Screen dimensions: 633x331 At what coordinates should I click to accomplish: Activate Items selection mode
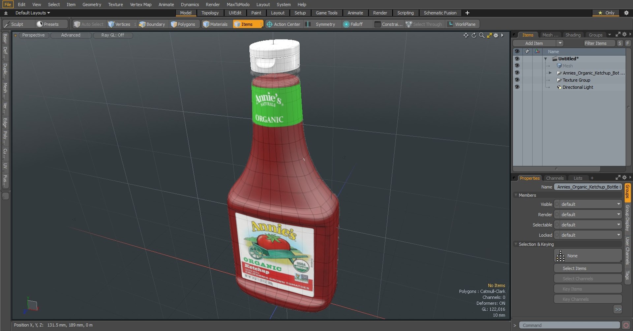247,24
